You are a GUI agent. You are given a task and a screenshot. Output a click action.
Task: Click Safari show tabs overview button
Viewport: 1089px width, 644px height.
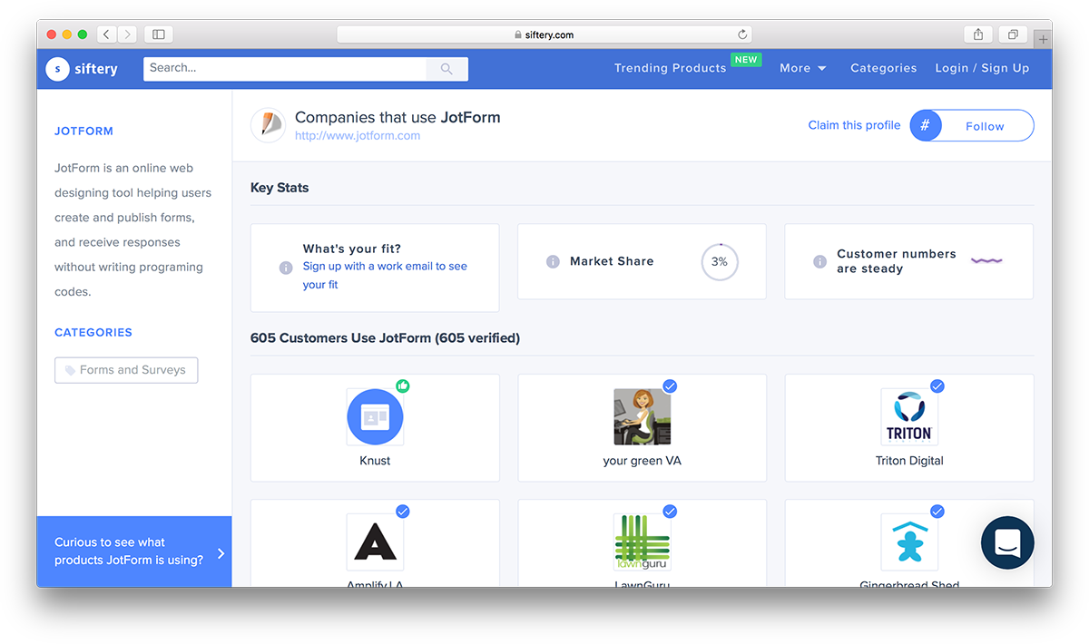tap(1013, 34)
